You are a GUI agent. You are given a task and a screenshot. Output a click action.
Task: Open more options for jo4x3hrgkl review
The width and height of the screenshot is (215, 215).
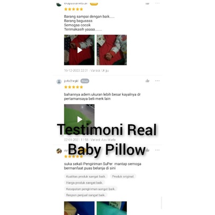(x=157, y=81)
